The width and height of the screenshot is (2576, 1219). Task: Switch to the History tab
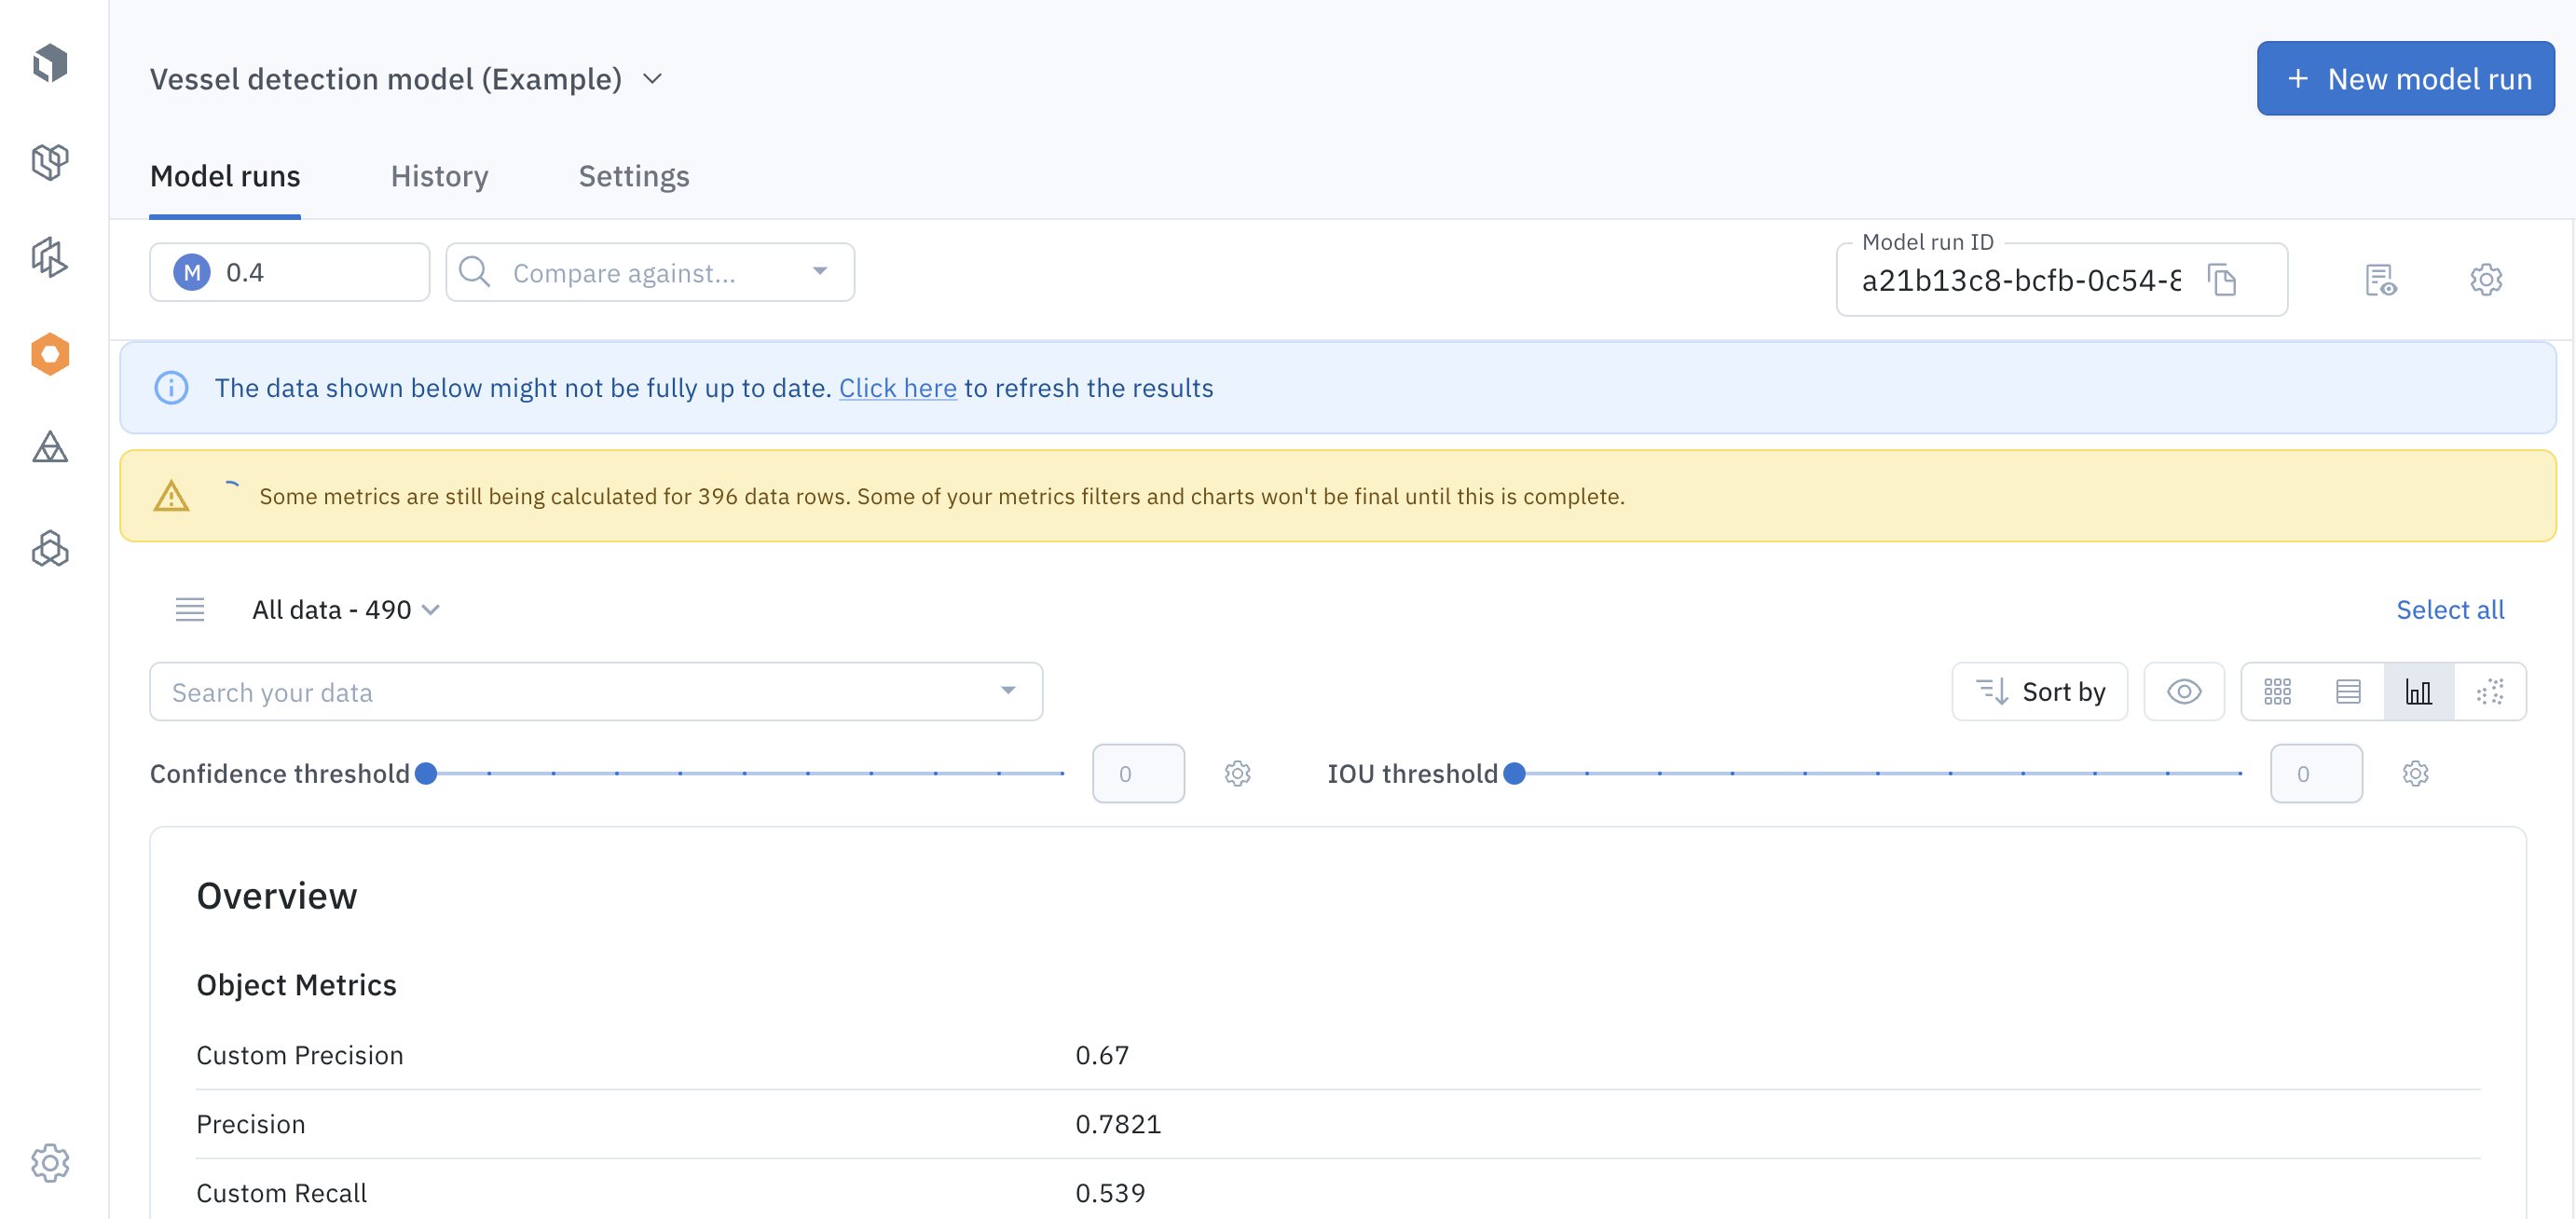(x=440, y=176)
